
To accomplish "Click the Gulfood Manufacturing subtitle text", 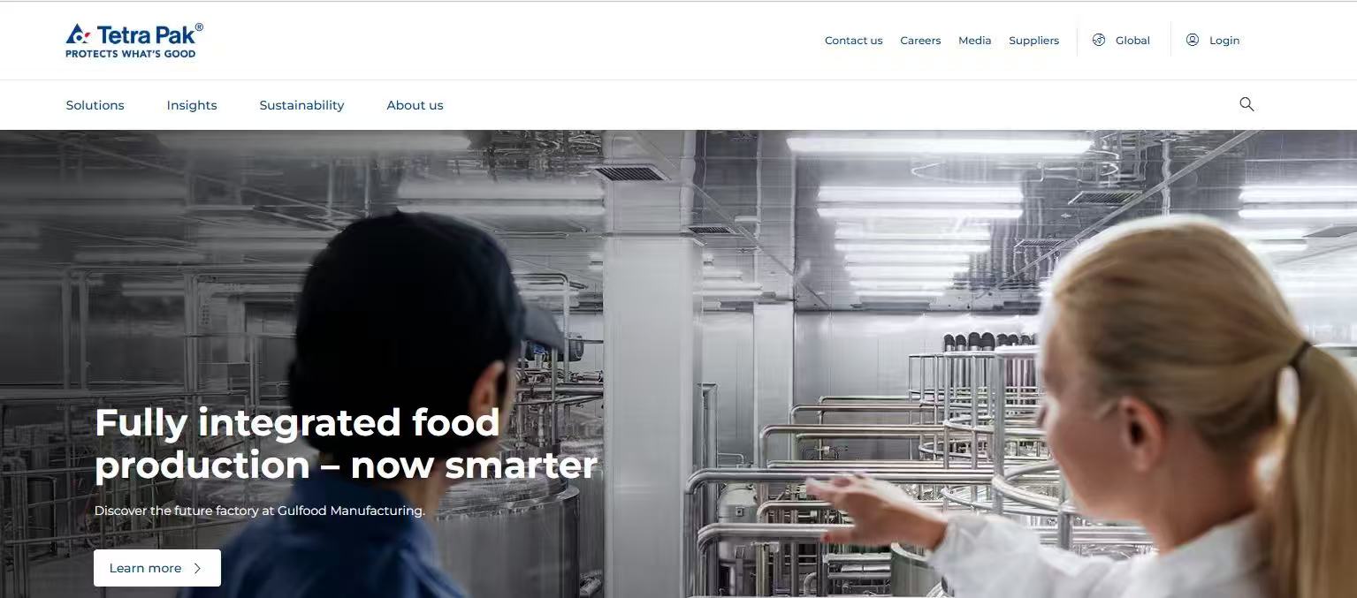I will 260,511.
